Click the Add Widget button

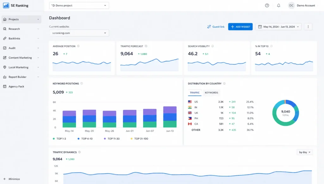tap(240, 27)
